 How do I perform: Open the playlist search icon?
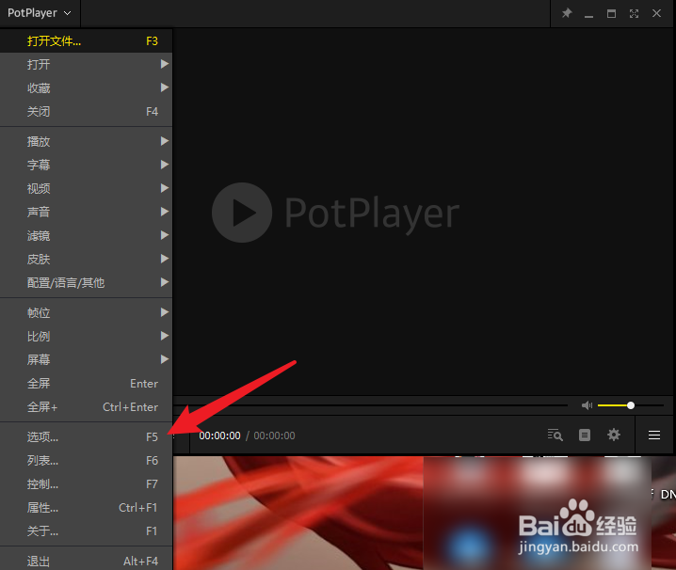(x=555, y=435)
